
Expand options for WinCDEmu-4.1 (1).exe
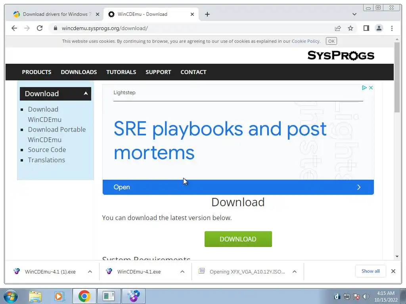click(x=90, y=272)
